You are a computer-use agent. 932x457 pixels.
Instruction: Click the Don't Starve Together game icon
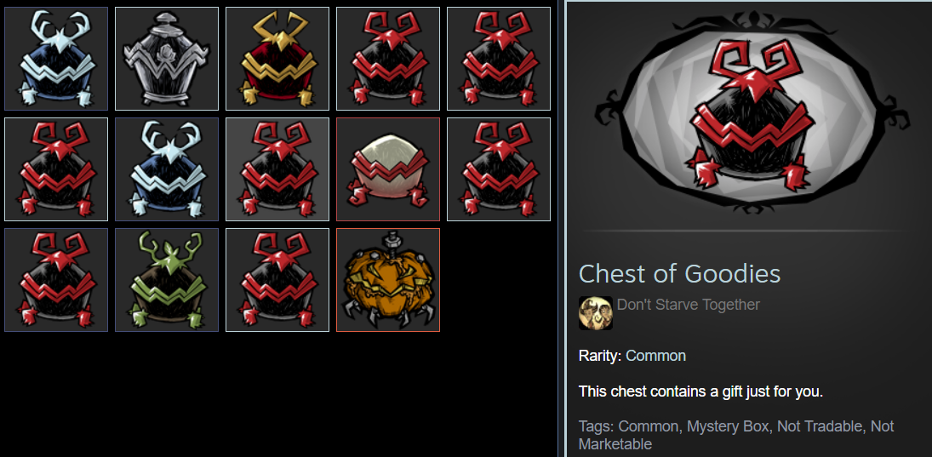(x=596, y=313)
